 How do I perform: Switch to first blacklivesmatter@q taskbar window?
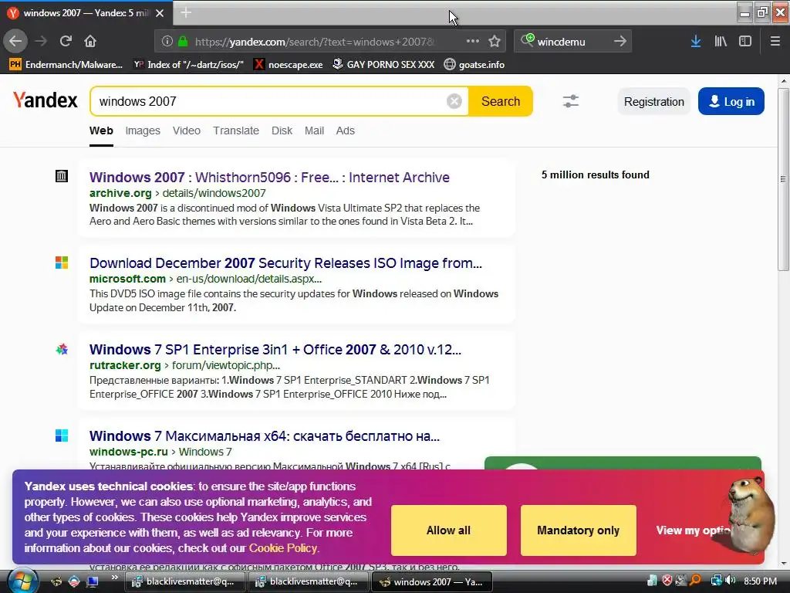click(184, 581)
